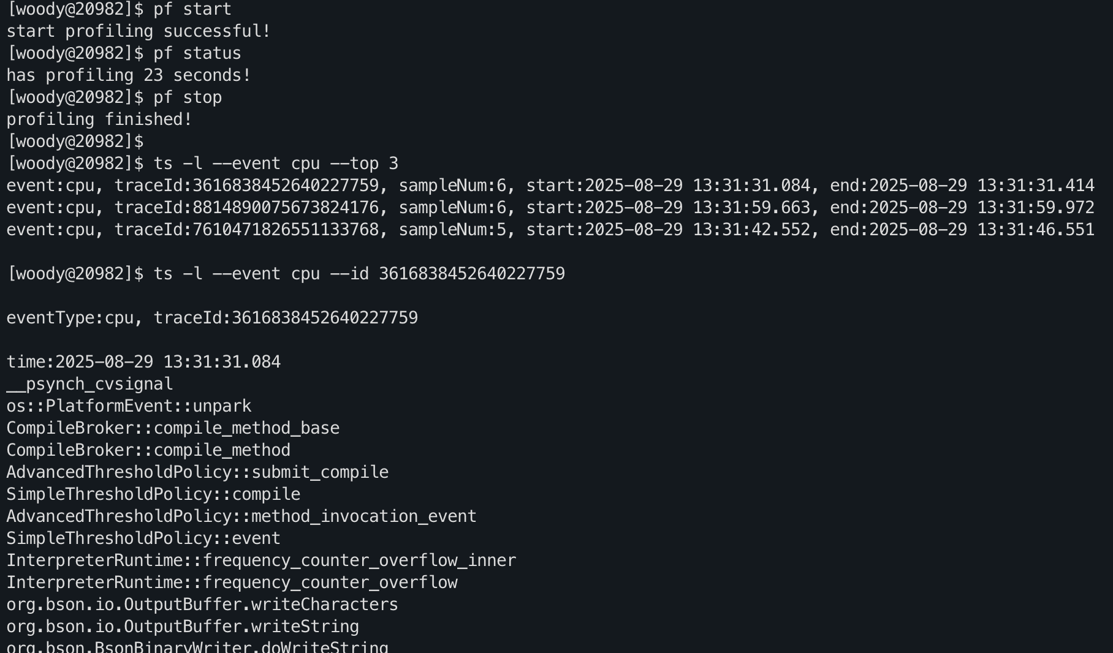Click the 'SimpleThresholdPolicy::event' frame

(143, 538)
